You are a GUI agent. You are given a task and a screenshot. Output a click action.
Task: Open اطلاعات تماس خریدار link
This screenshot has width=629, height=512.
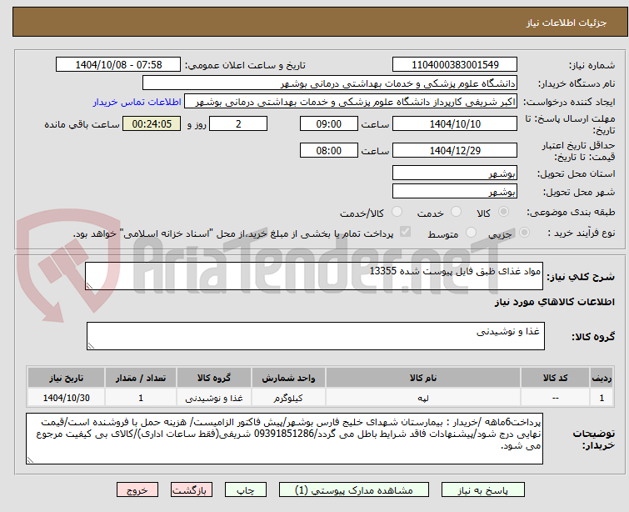pos(137,102)
